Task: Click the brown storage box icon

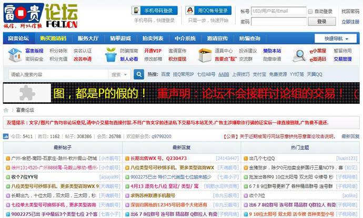Action: [x=205, y=55]
